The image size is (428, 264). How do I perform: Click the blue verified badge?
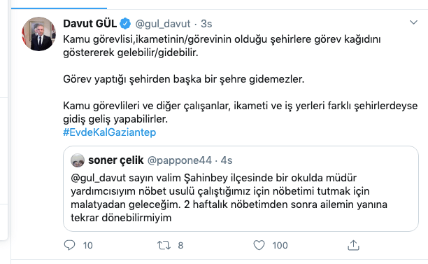pos(125,24)
